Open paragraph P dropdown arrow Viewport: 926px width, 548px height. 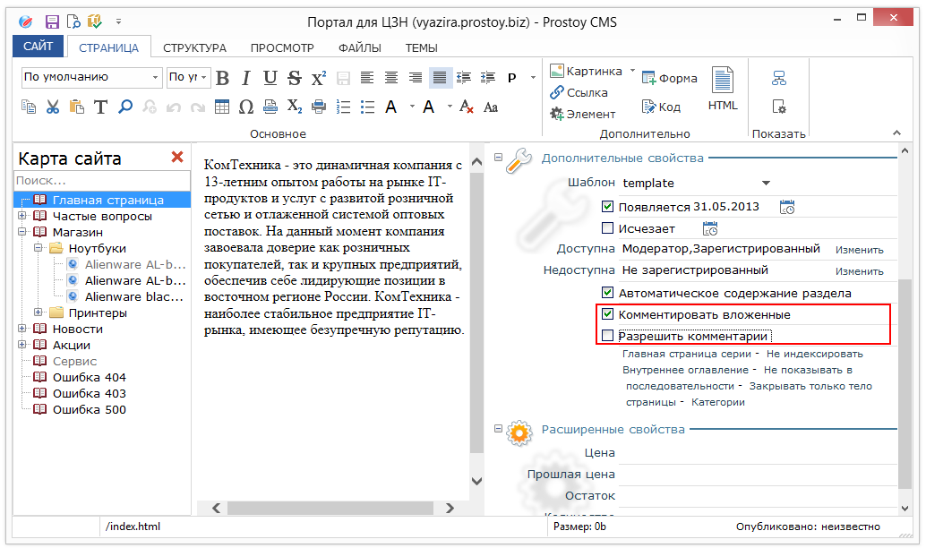click(533, 78)
